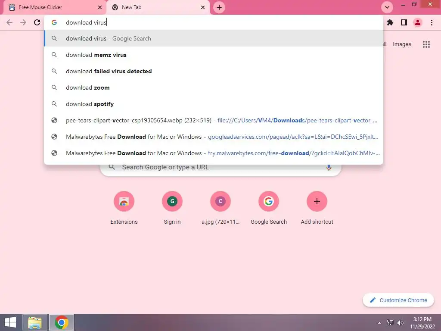Image resolution: width=441 pixels, height=331 pixels.
Task: Open a new tab with plus button
Action: [219, 7]
